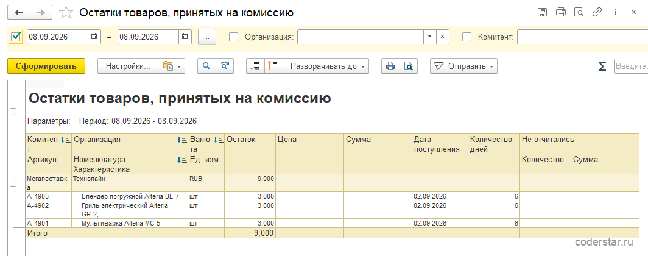Click sort icon in Номенклатура header
Image resolution: width=648 pixels, height=256 pixels.
[181, 160]
